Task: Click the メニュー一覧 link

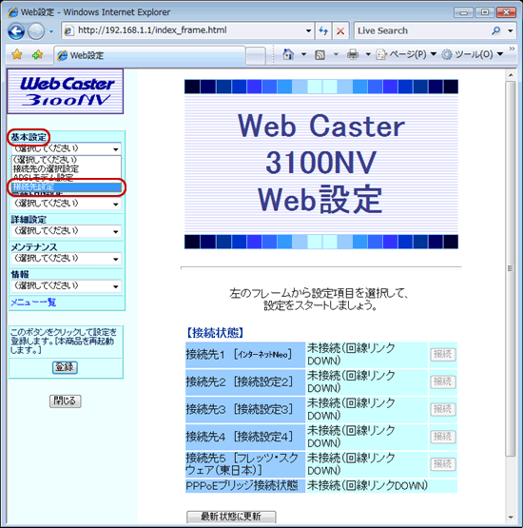Action: [33, 303]
